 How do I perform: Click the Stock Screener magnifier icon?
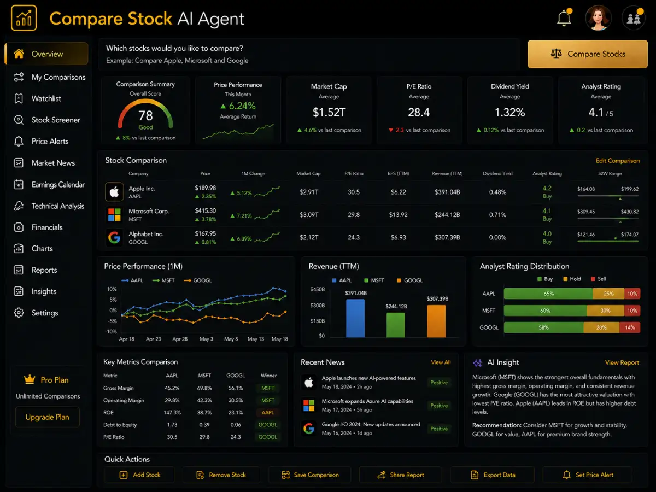point(19,120)
